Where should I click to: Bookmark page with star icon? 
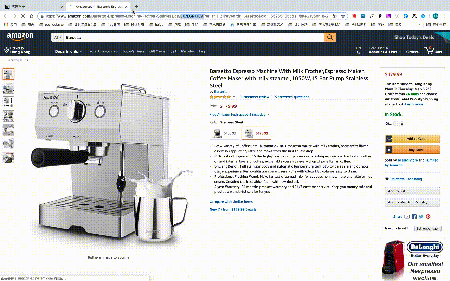point(343,16)
